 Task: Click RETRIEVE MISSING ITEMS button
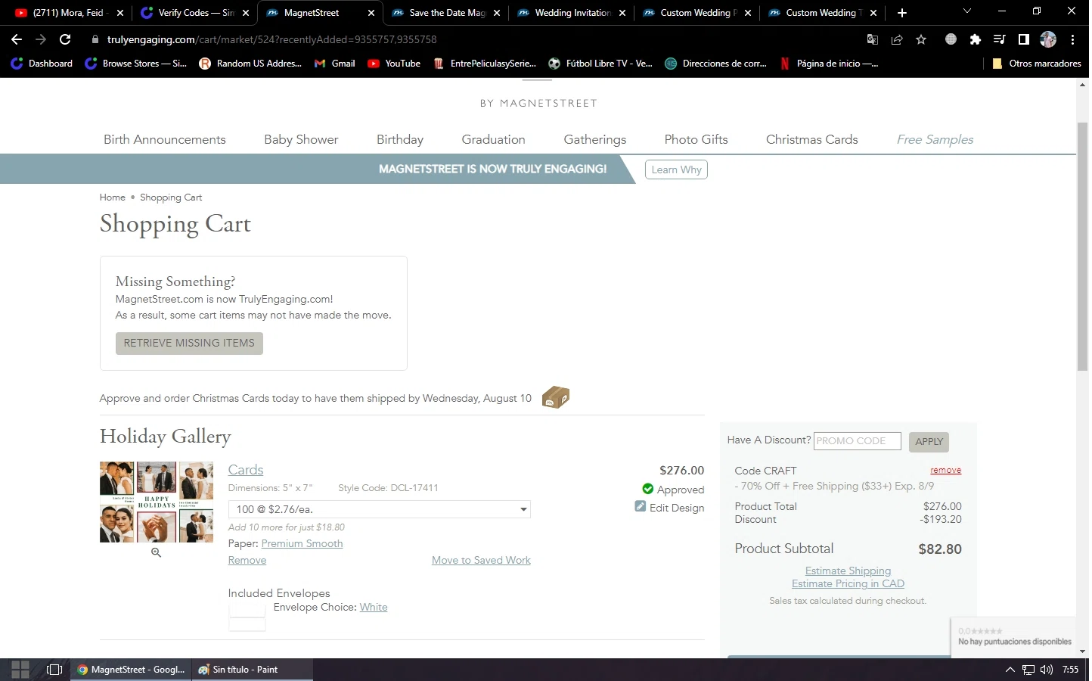[x=189, y=343]
